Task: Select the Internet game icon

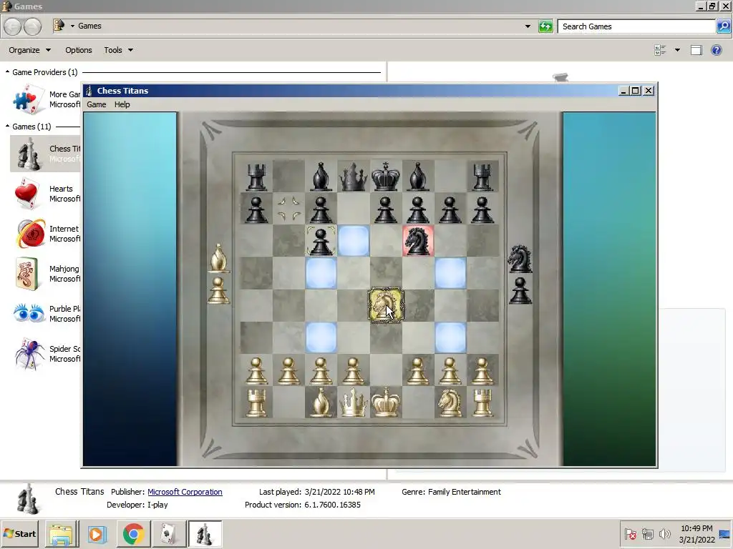Action: pyautogui.click(x=30, y=234)
